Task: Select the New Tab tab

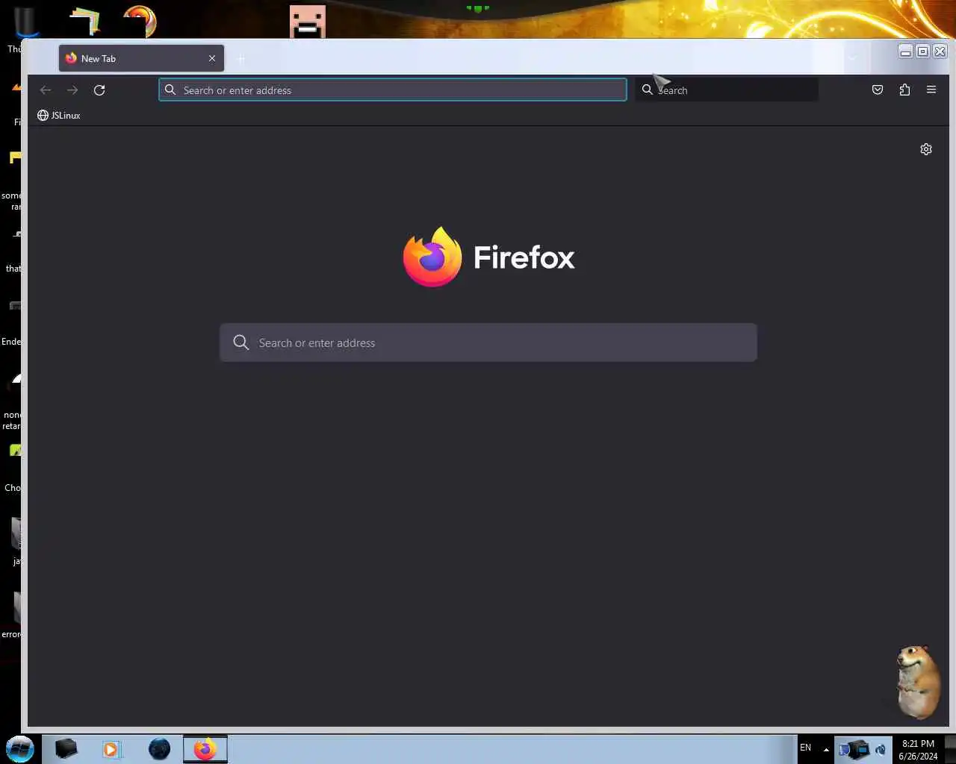Action: point(141,58)
